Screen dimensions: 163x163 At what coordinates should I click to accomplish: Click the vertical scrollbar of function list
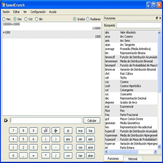click(x=159, y=90)
